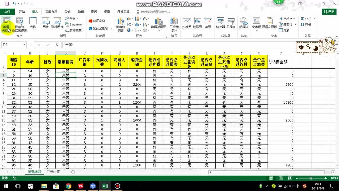The image size is (339, 191).
Task: Insert a 对象 object
Action: pyautogui.click(x=284, y=30)
